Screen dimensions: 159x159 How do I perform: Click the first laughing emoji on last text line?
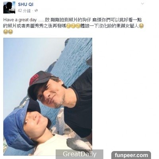(6, 32)
